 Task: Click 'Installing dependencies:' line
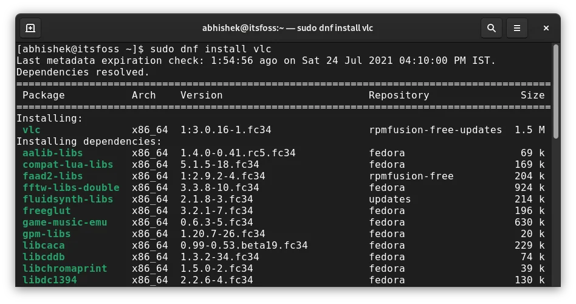pyautogui.click(x=89, y=142)
